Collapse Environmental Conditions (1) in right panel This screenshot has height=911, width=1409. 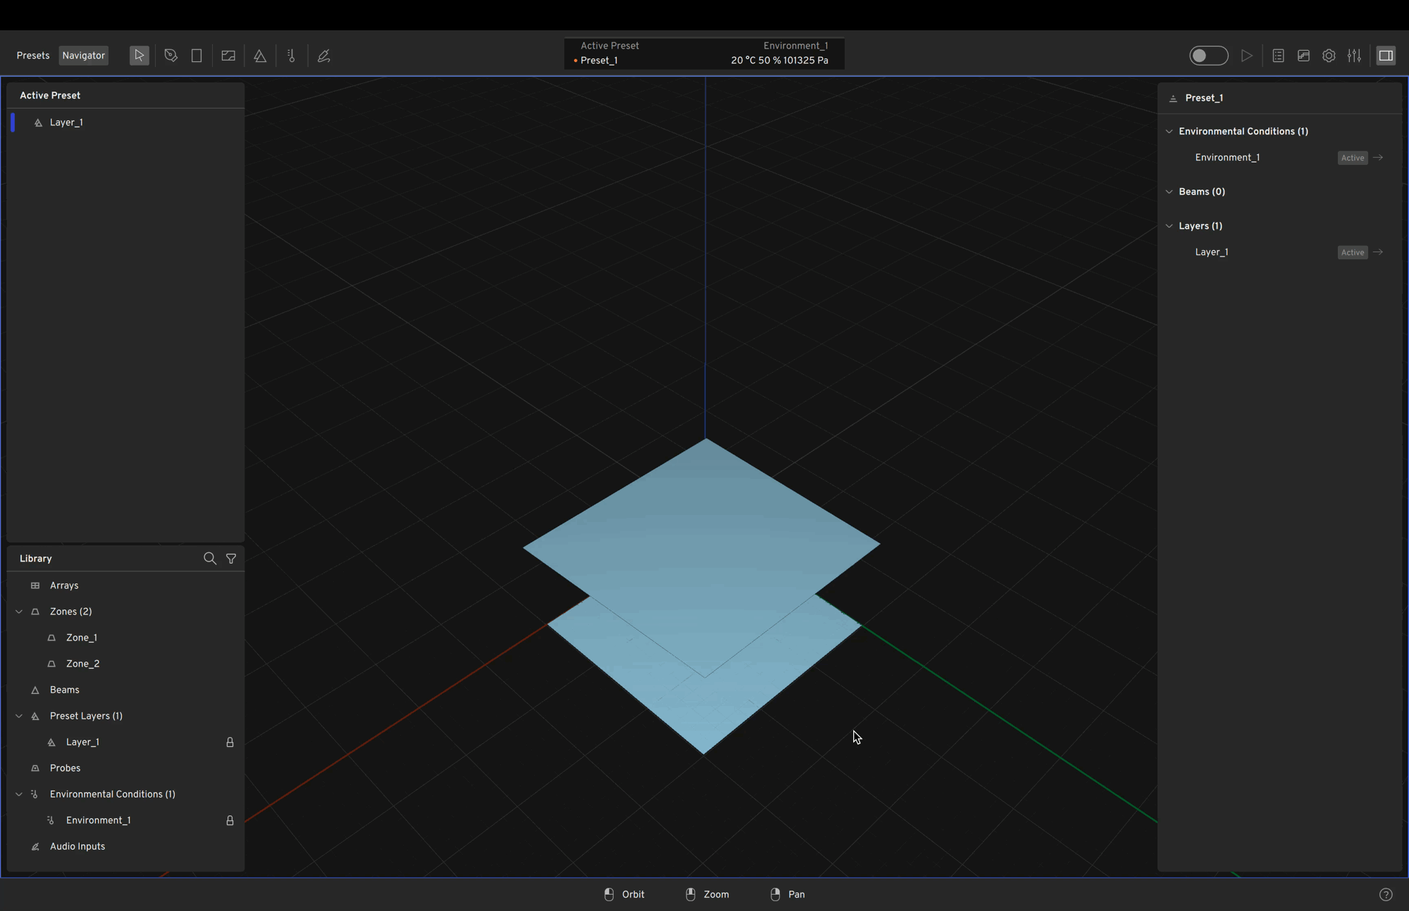point(1169,132)
